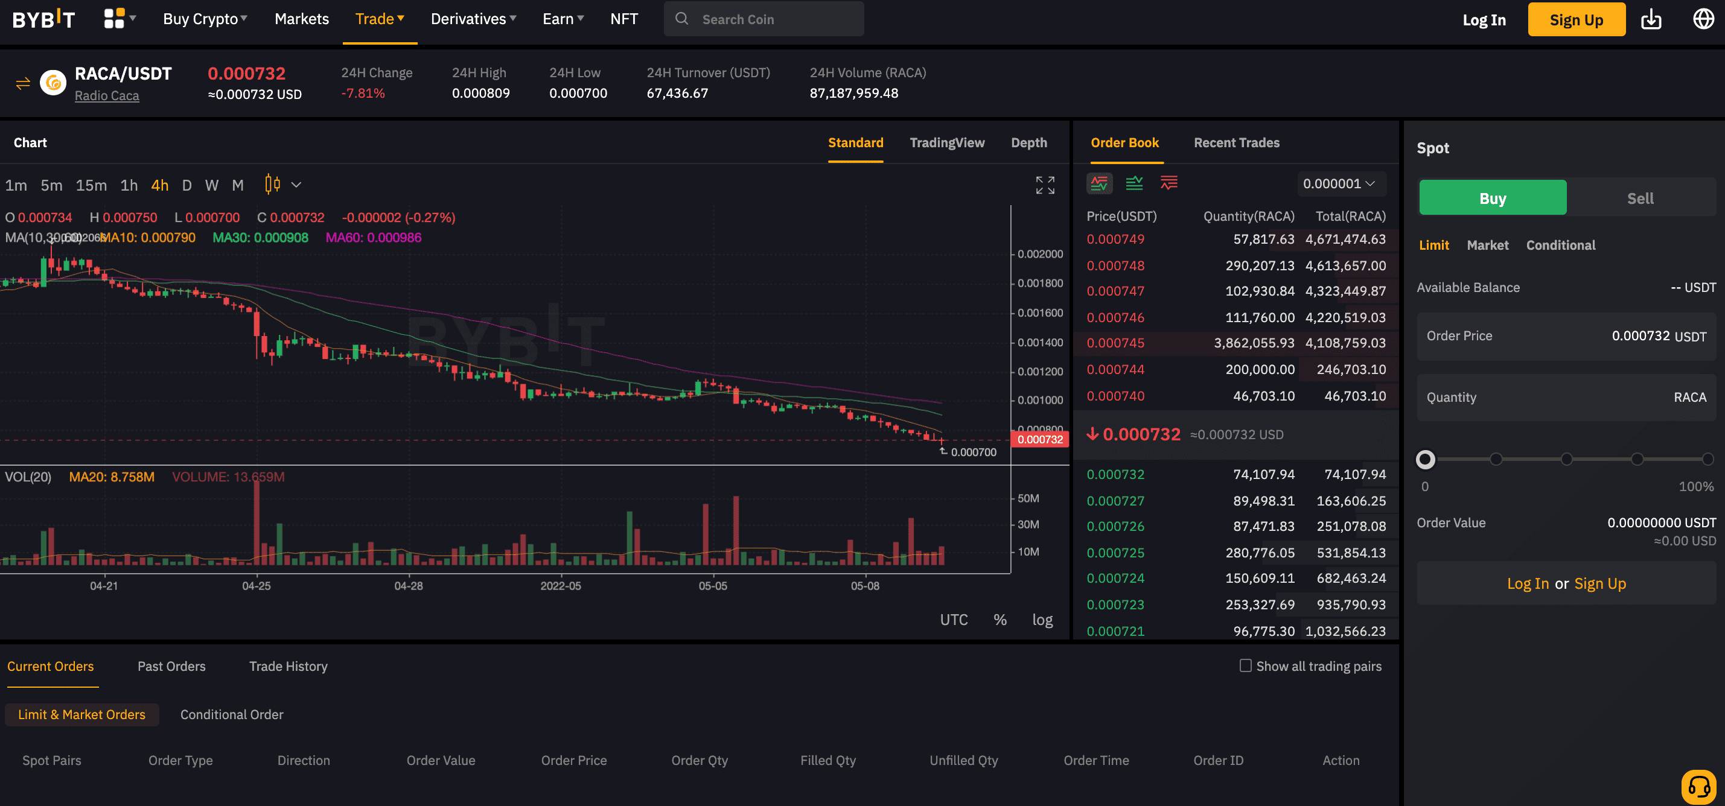This screenshot has width=1725, height=806.
Task: Open customer support headset icon
Action: tap(1699, 787)
